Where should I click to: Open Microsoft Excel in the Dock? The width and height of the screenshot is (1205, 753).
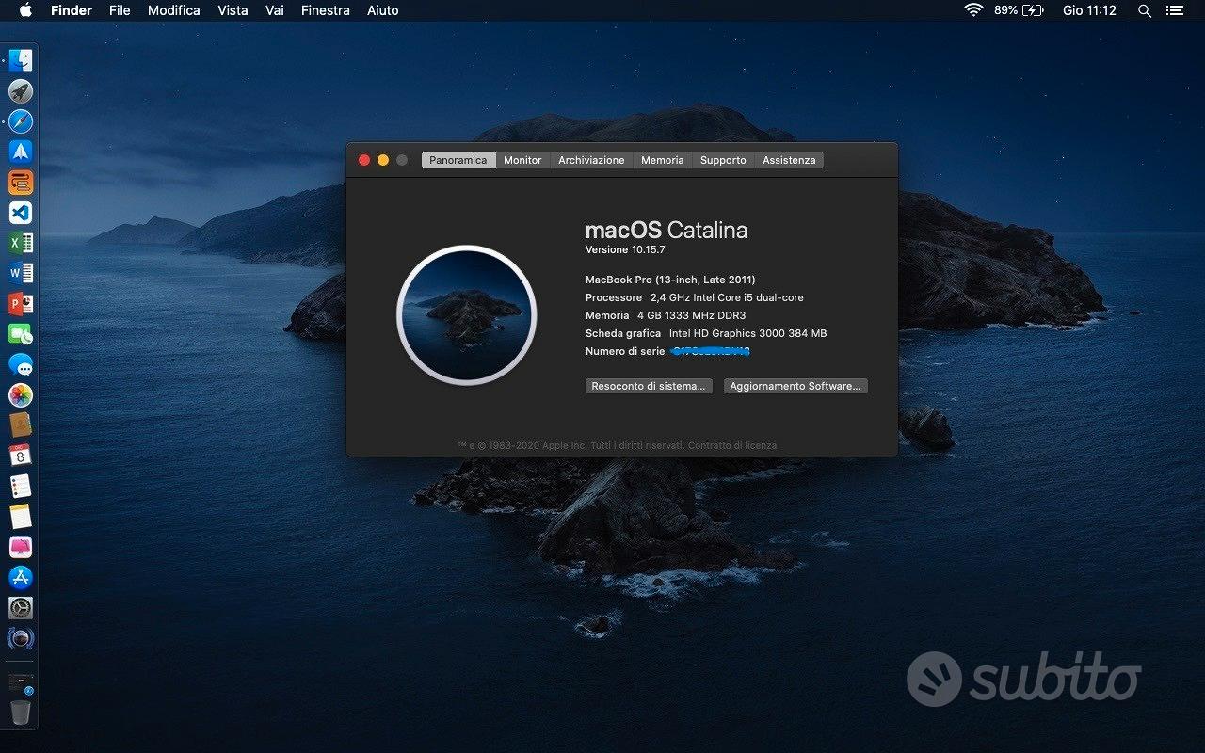coord(20,243)
